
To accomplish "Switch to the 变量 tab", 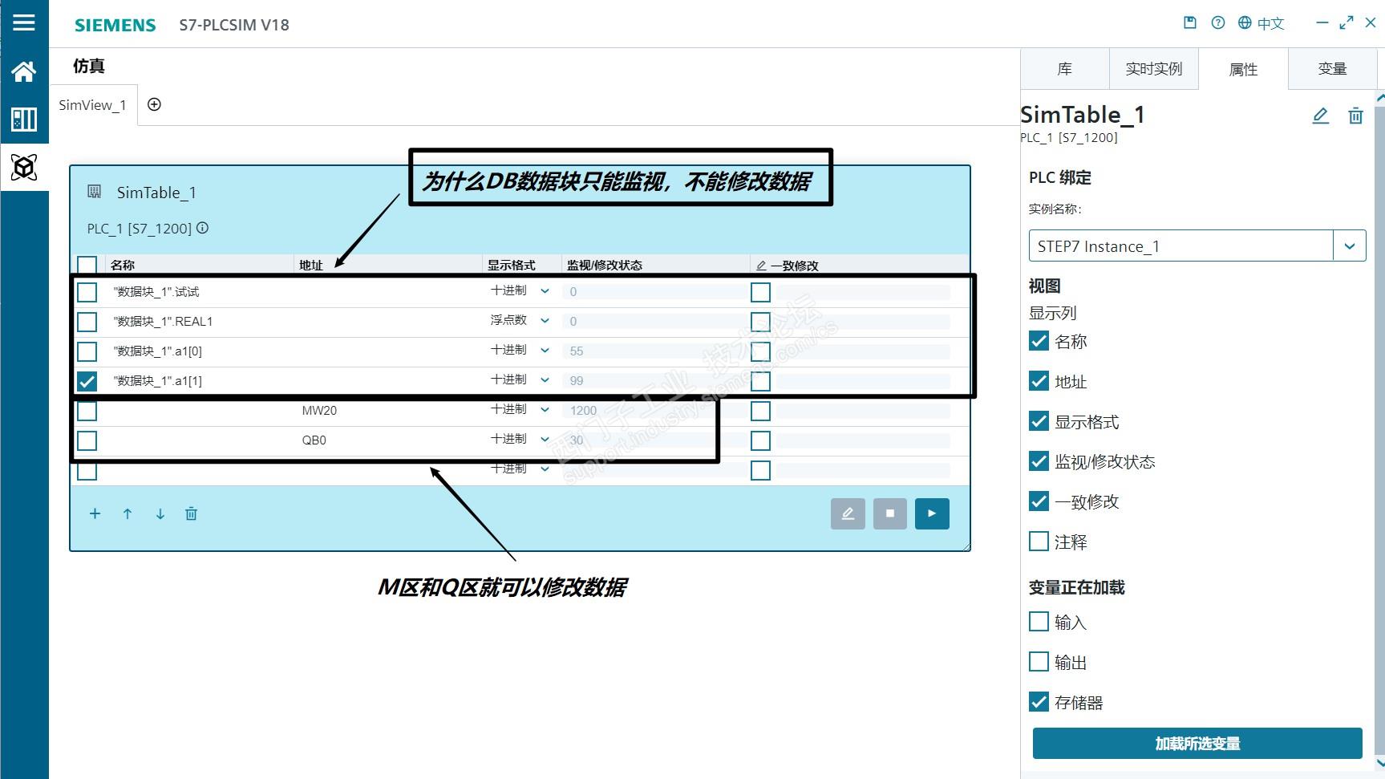I will 1332,69.
